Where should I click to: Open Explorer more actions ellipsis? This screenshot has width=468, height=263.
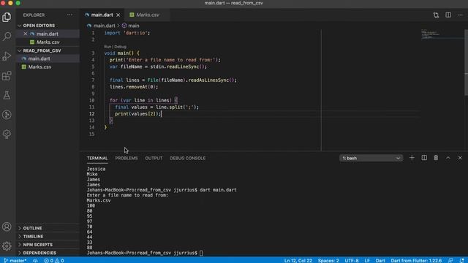69,15
